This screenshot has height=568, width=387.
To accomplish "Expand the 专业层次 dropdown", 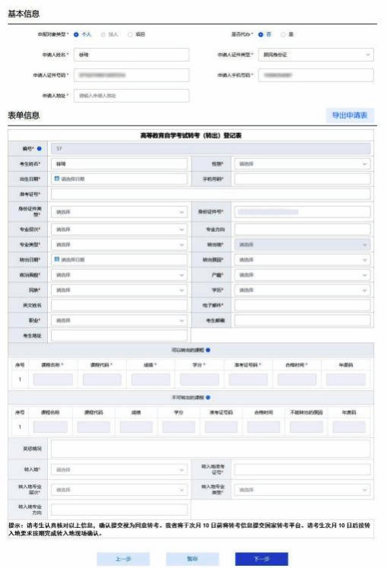I will 119,230.
